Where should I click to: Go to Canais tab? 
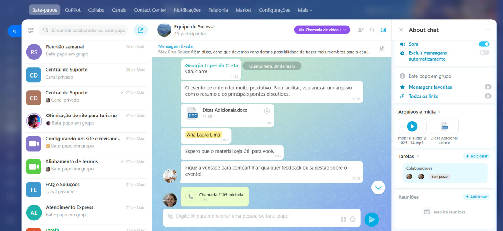click(x=119, y=10)
